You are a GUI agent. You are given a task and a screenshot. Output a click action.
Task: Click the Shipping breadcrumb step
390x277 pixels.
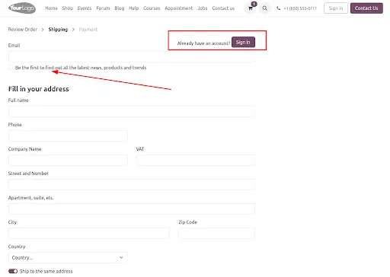pos(58,30)
